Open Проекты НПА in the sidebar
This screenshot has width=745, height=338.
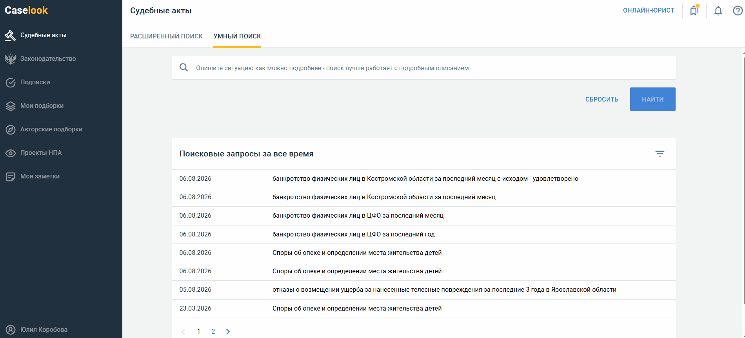point(61,153)
